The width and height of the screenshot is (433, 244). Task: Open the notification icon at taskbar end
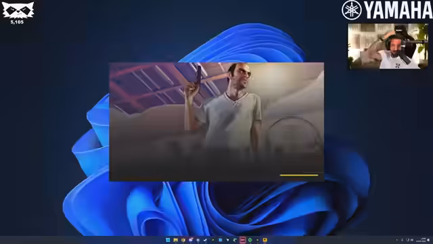pyautogui.click(x=428, y=240)
